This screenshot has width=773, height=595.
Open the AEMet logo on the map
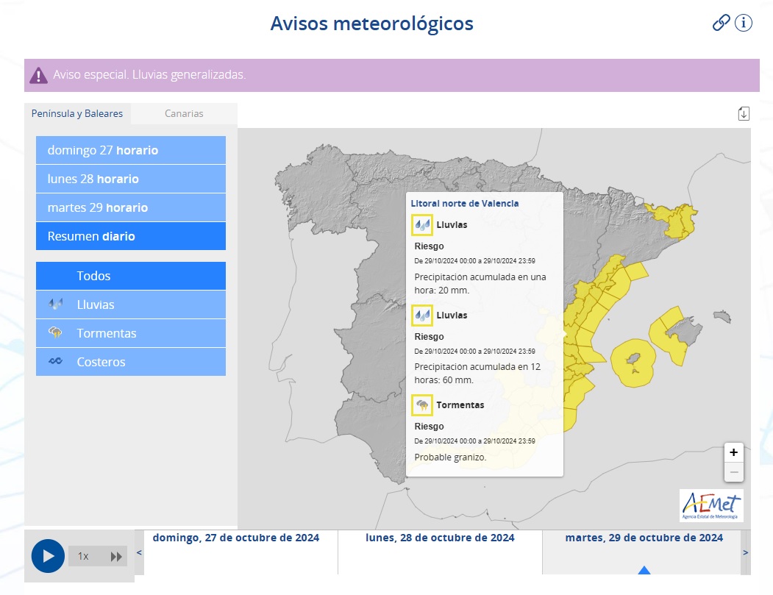(711, 505)
